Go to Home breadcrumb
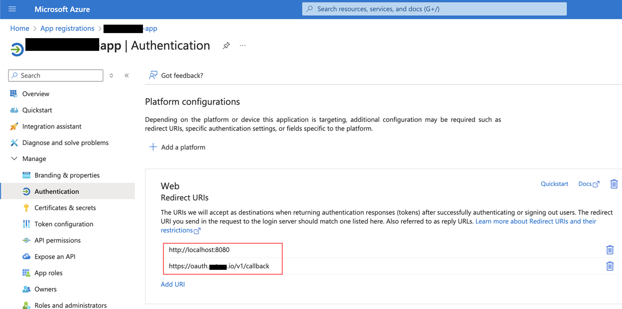 [19, 28]
